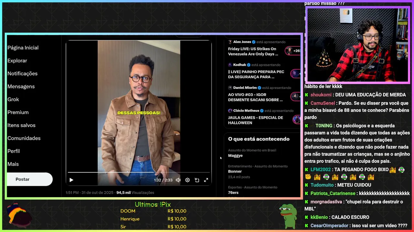Screen dimensions: 414x232
Task: Click the shoukomi chat username
Action: point(321,95)
